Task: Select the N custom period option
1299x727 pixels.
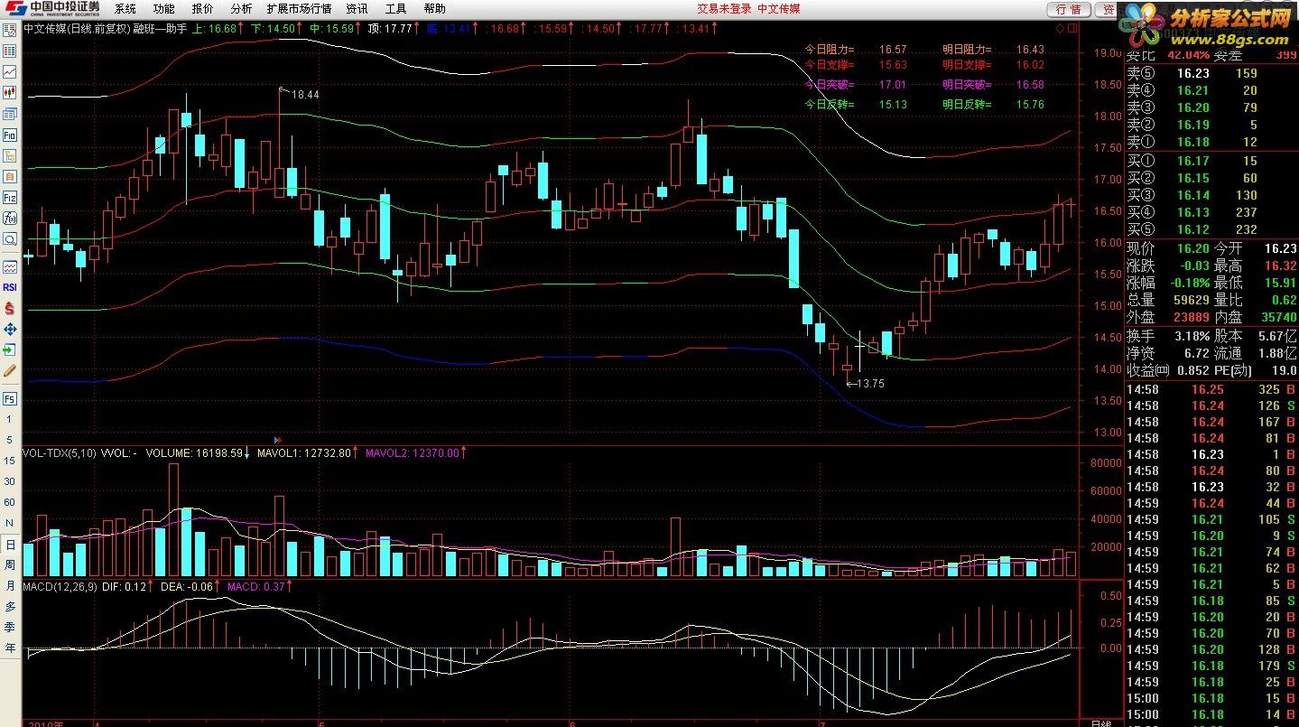Action: pos(10,523)
